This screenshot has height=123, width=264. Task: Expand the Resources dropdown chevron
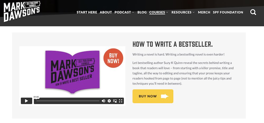click(x=194, y=12)
